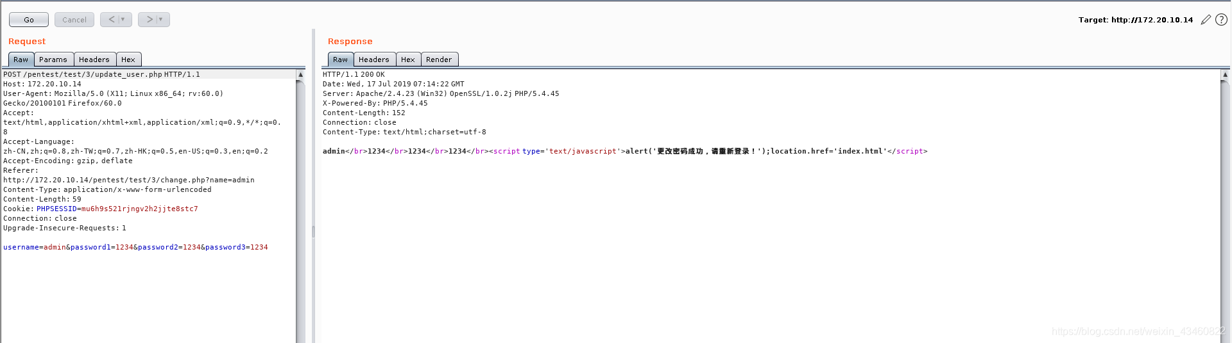Image resolution: width=1232 pixels, height=343 pixels.
Task: Switch to the Response Render tab
Action: point(439,60)
